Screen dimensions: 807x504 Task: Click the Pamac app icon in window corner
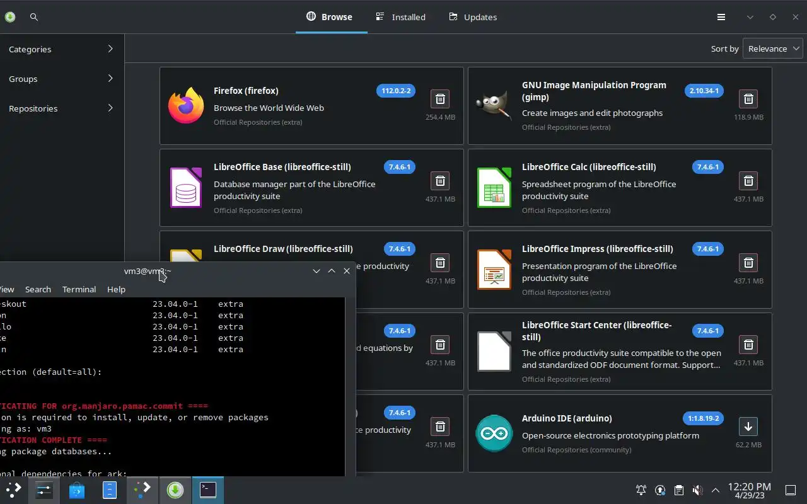tap(9, 17)
